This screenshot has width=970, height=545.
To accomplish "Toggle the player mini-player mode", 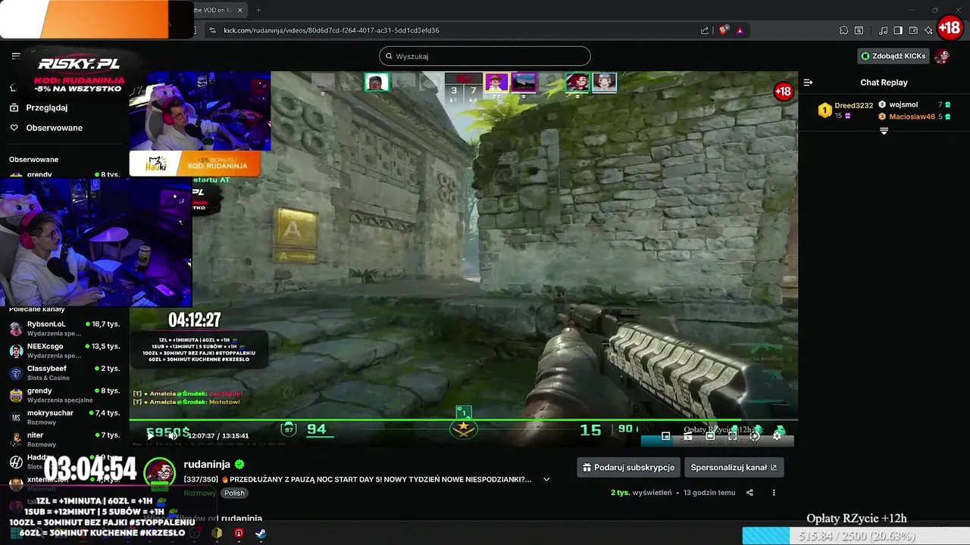I will pyautogui.click(x=665, y=436).
